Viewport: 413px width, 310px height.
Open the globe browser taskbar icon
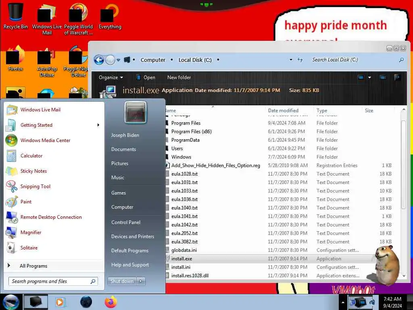tap(86, 302)
